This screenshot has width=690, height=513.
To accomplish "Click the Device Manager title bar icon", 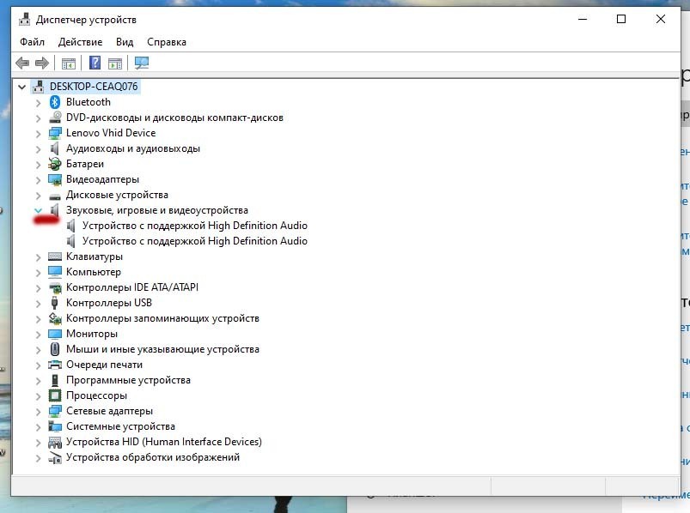I will click(x=24, y=20).
